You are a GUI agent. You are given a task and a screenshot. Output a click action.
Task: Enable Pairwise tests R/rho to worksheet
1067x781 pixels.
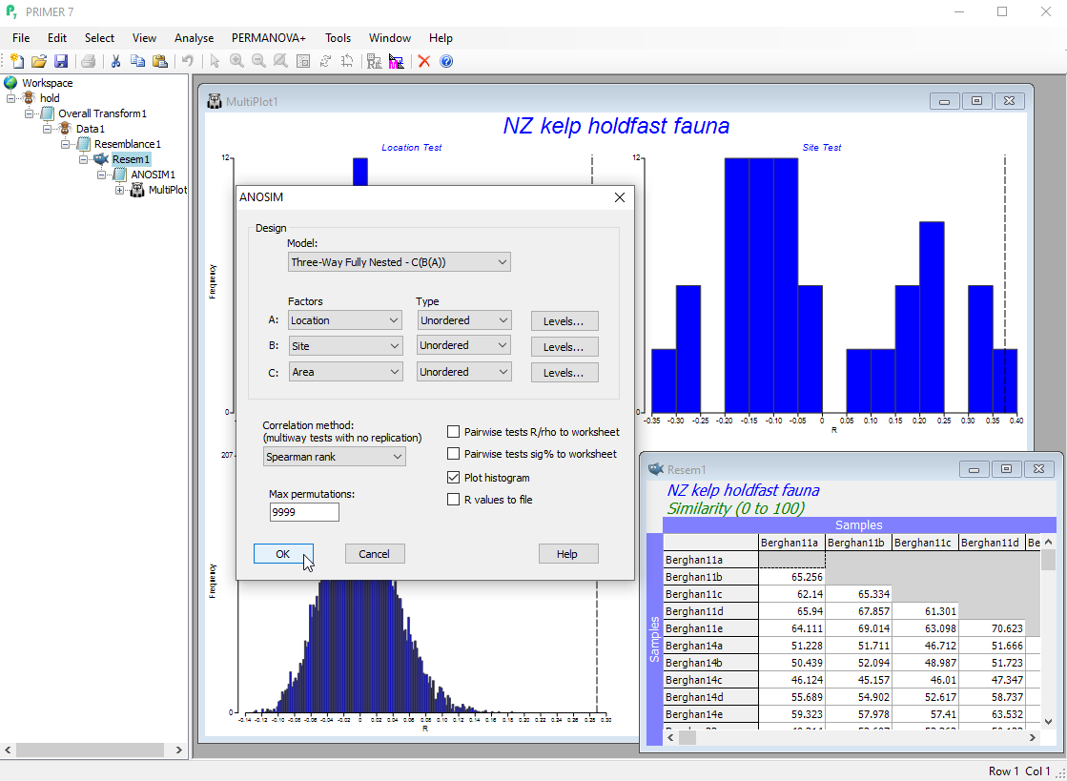(x=454, y=432)
